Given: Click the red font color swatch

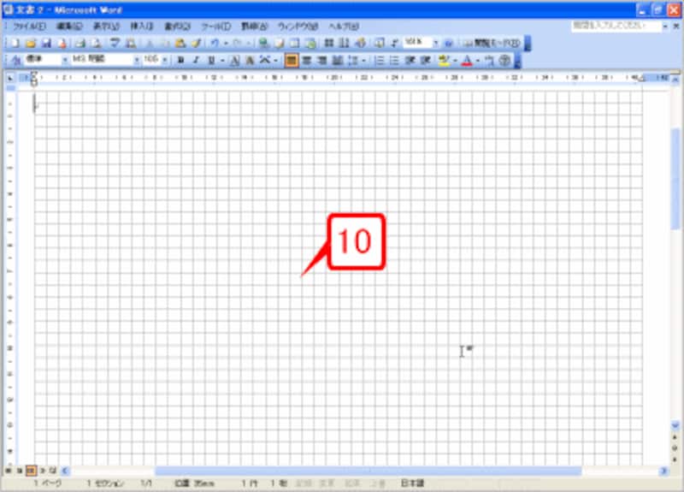Looking at the screenshot, I should tap(466, 61).
